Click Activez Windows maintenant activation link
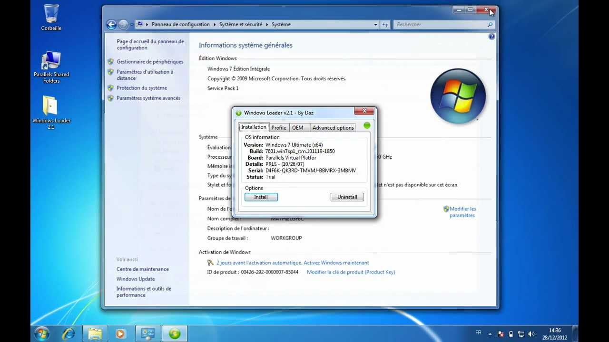 coord(336,263)
